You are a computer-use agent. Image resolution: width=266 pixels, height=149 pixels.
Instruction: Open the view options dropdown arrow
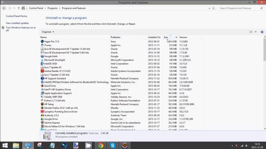coord(256,32)
